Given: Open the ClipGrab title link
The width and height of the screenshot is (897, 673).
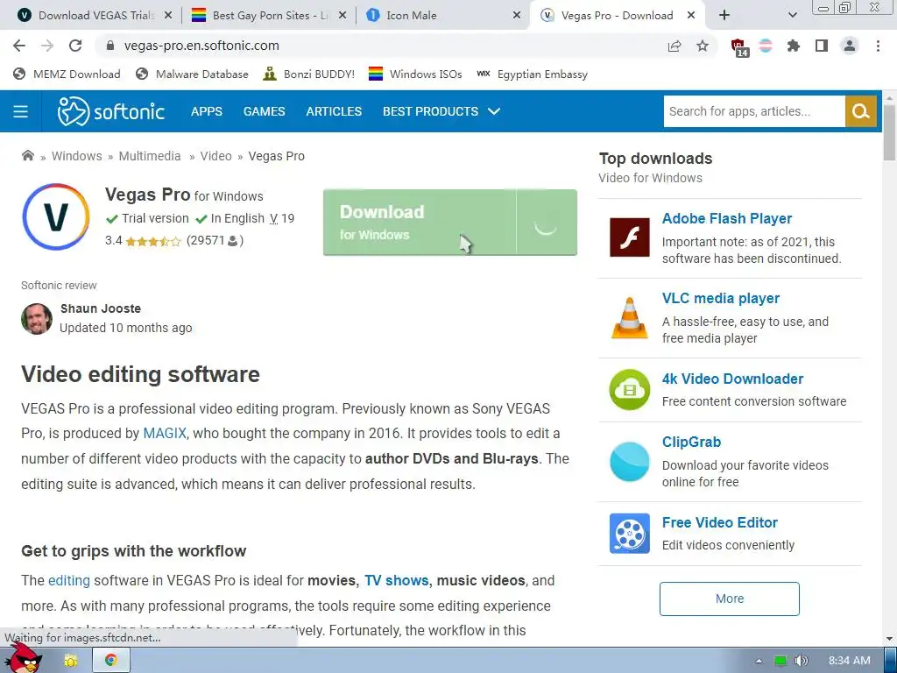Looking at the screenshot, I should [691, 442].
